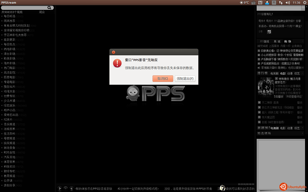Click the play icon beside 白狐
Screen dimensions: 308x192
[259, 122]
